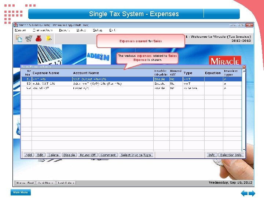The image size is (264, 198).
Task: Click the Delete button
Action: click(x=54, y=155)
